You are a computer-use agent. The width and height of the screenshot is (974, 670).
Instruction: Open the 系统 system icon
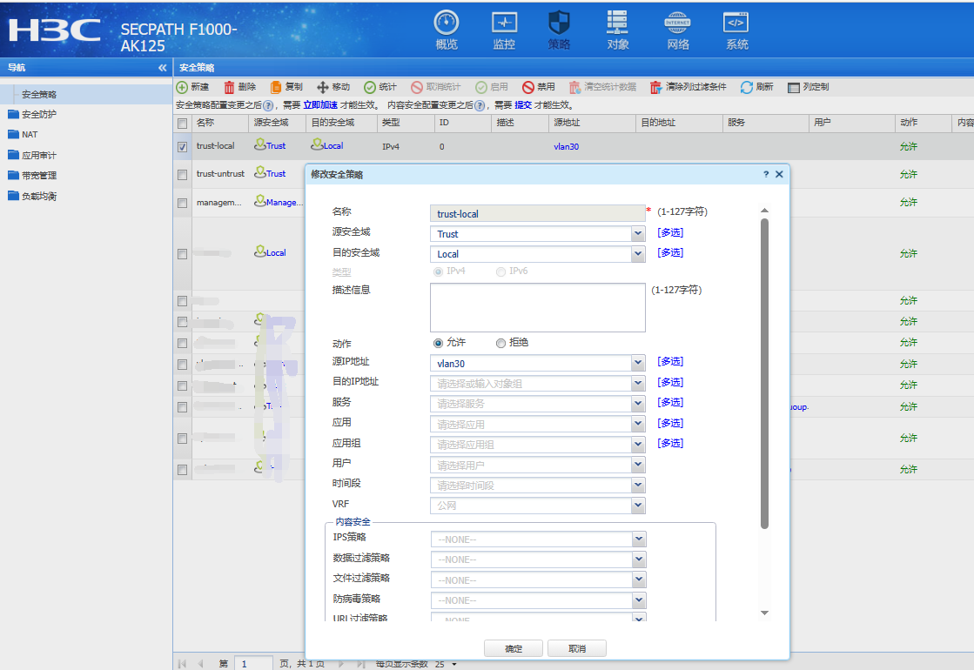736,23
